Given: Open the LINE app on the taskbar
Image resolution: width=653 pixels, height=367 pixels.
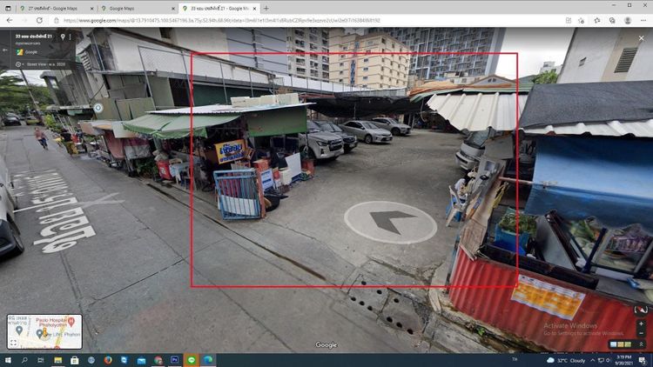Looking at the screenshot, I should pyautogui.click(x=192, y=360).
